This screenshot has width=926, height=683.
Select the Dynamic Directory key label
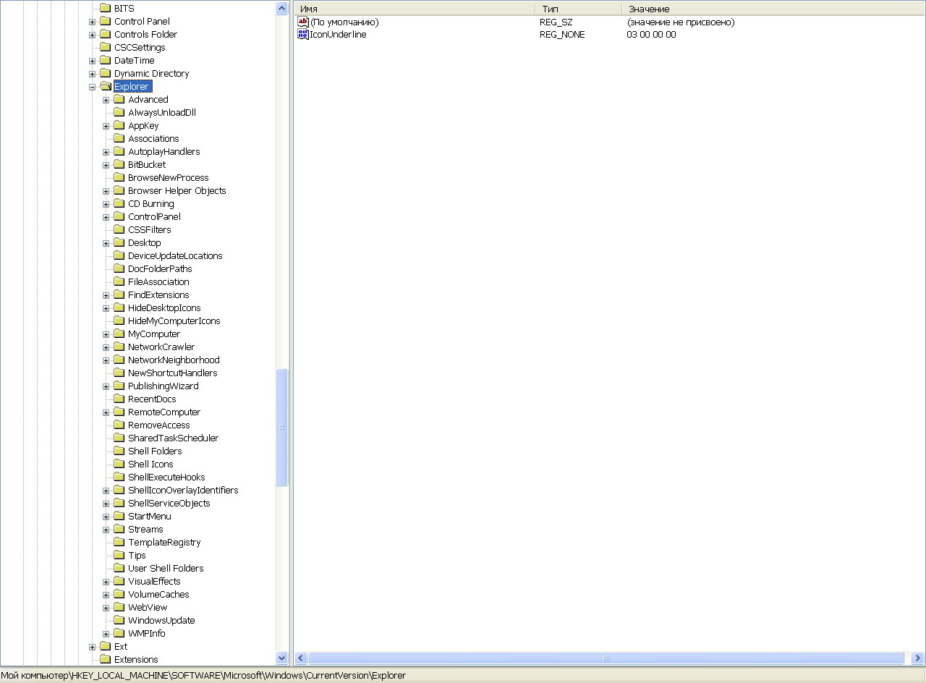(x=151, y=74)
